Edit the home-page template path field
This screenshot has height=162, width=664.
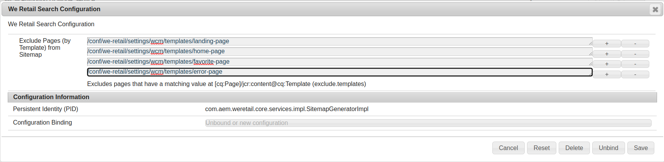[340, 52]
